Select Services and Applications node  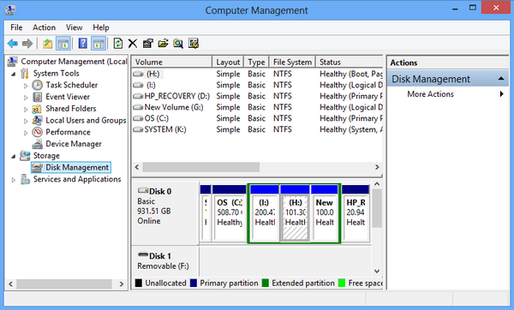[x=77, y=179]
